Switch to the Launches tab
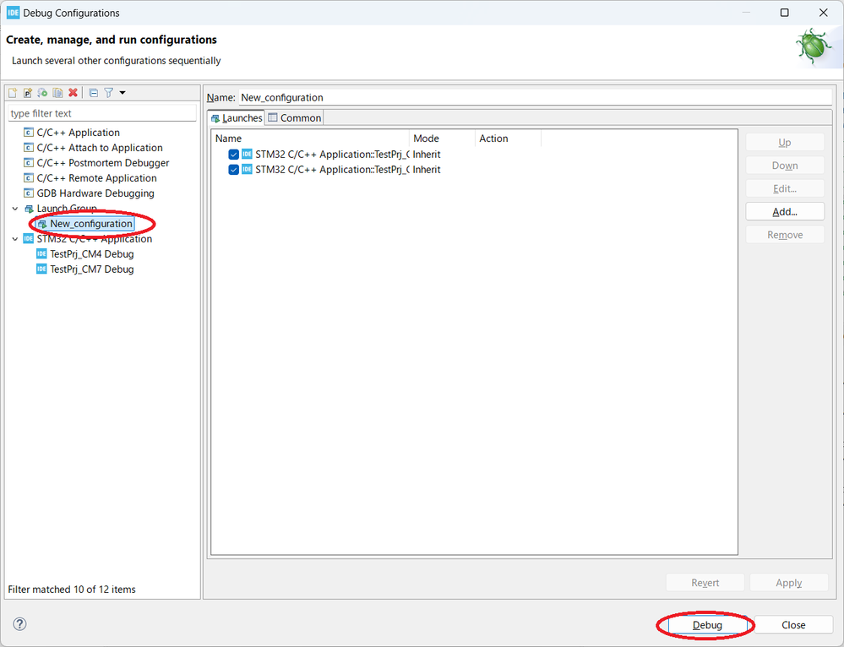The height and width of the screenshot is (647, 844). 237,118
